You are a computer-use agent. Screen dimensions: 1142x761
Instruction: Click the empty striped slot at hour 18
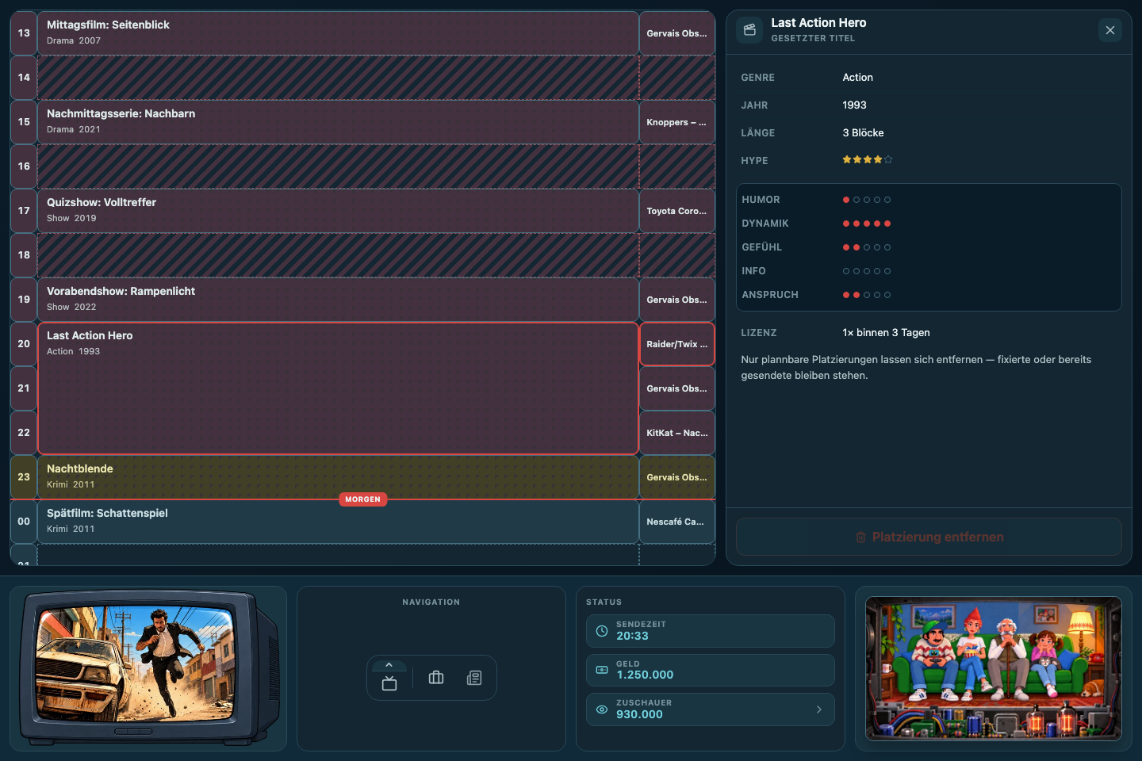click(x=339, y=255)
